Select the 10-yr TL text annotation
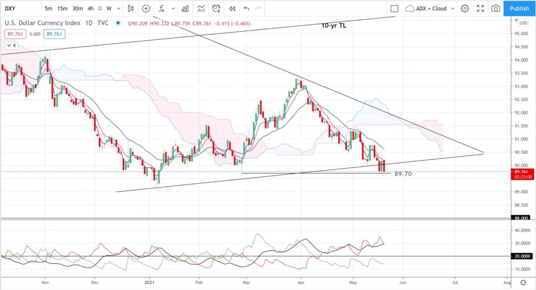The image size is (536, 290). [334, 26]
